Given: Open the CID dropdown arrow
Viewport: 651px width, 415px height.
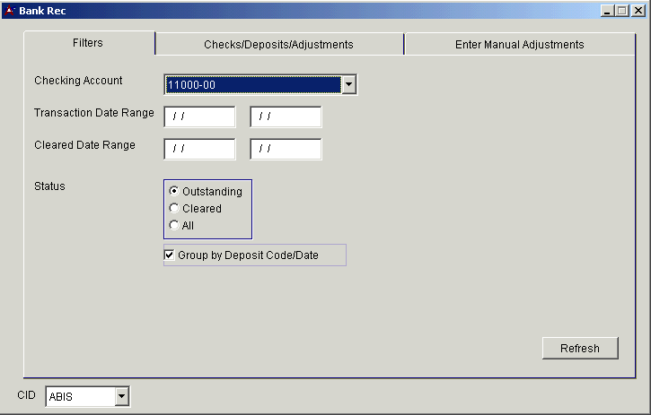Looking at the screenshot, I should tap(122, 396).
